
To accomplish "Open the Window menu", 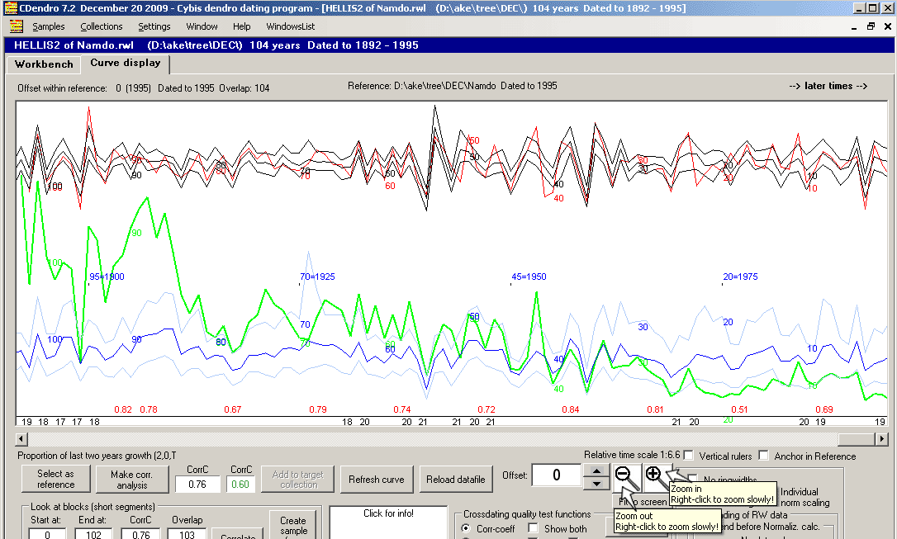I will coord(202,26).
